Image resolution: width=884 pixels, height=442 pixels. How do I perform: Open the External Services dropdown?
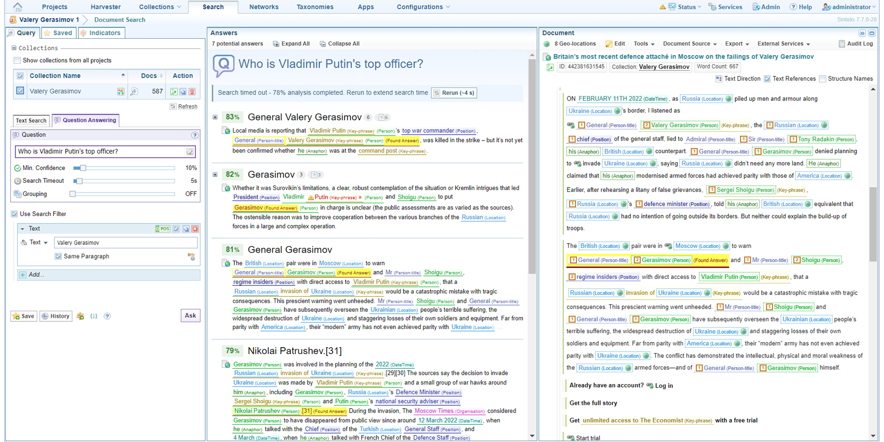coord(783,44)
